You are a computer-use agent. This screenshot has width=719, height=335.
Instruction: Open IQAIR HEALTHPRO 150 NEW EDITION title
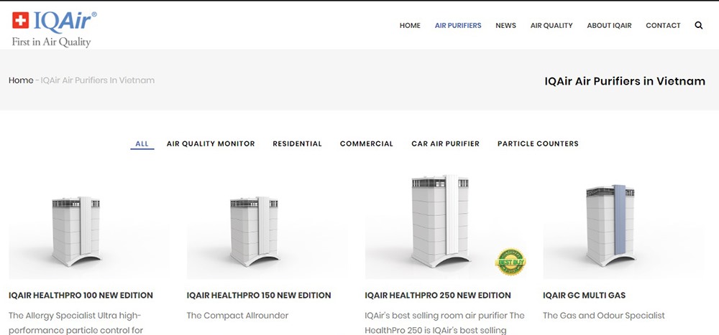pyautogui.click(x=259, y=296)
